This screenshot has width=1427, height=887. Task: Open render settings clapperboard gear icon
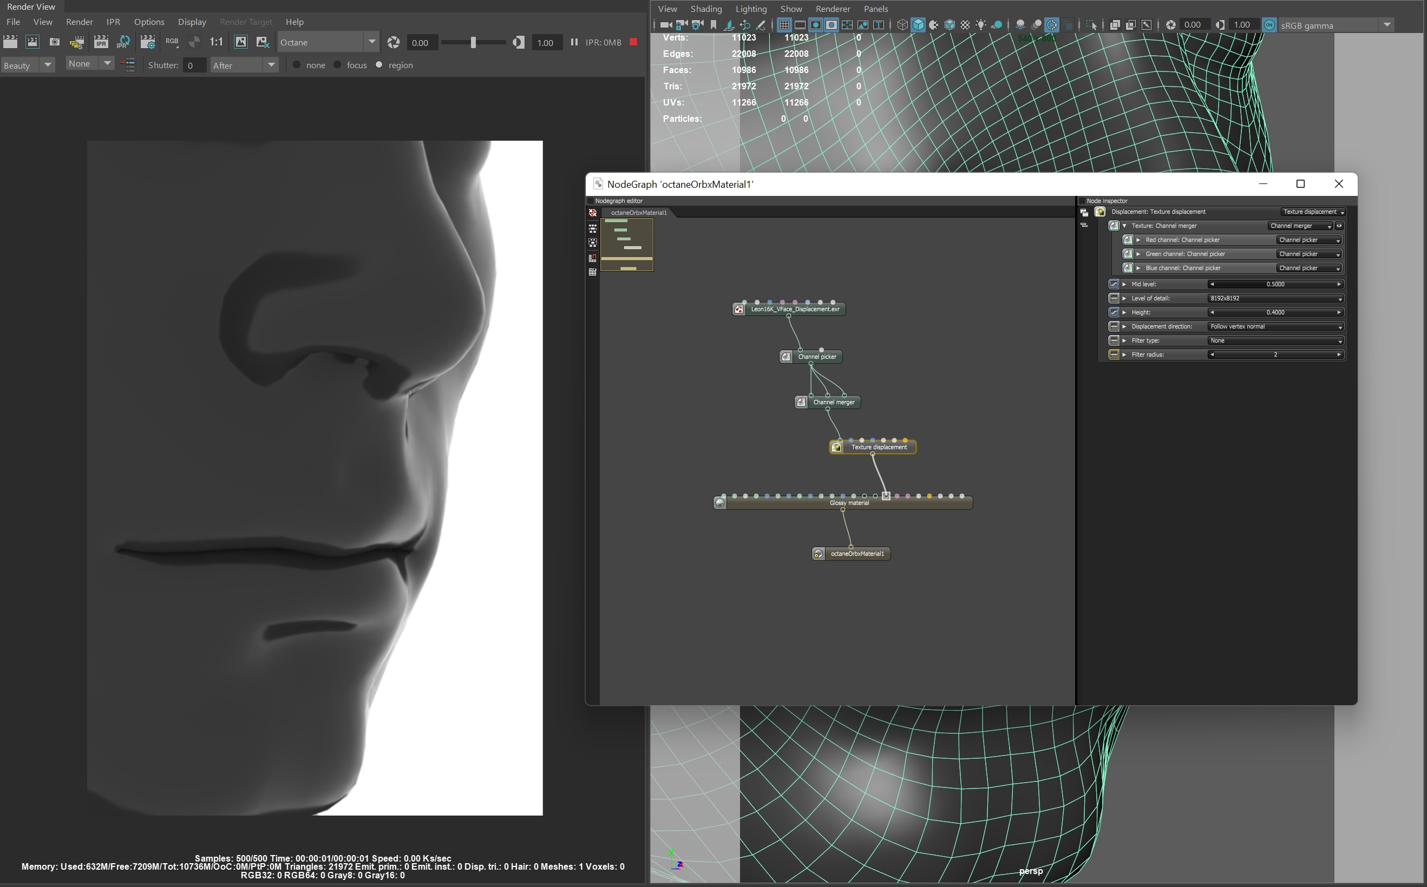pyautogui.click(x=147, y=42)
